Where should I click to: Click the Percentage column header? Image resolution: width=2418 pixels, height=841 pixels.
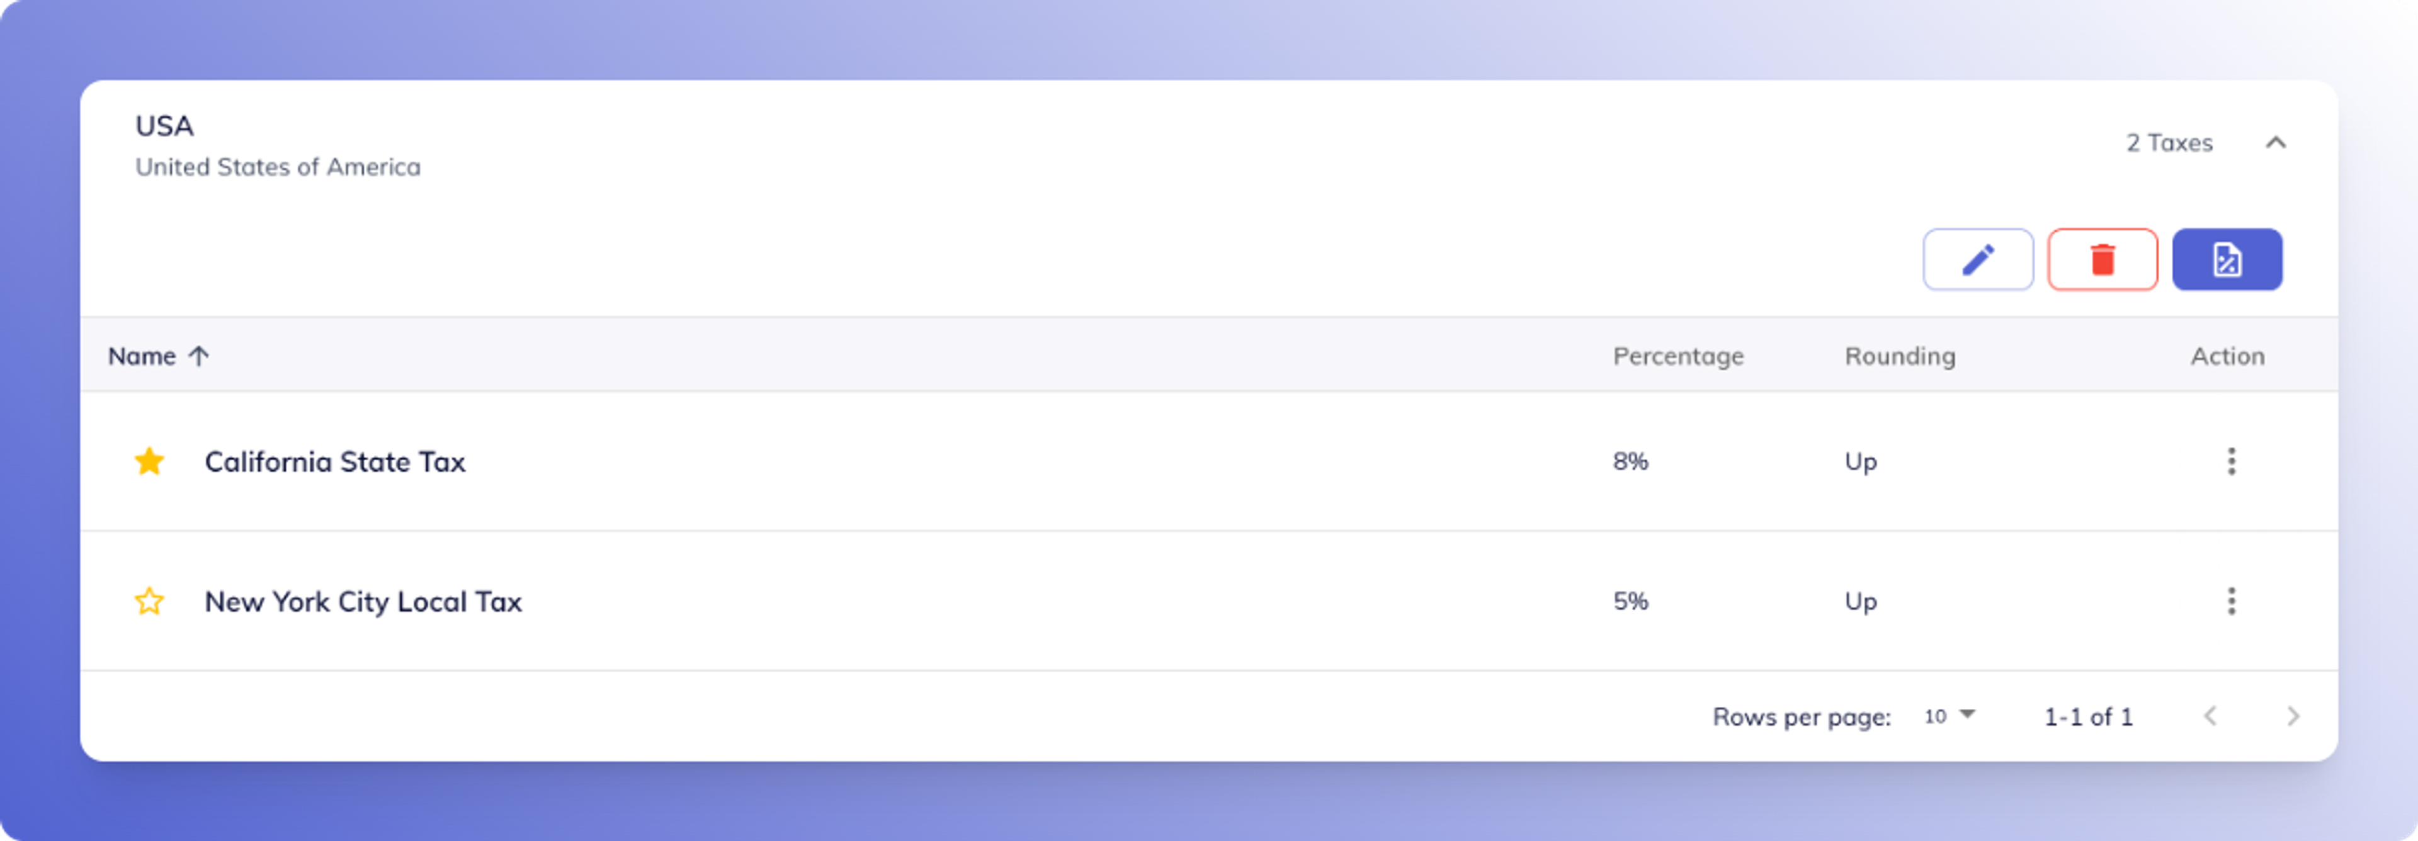coord(1678,356)
